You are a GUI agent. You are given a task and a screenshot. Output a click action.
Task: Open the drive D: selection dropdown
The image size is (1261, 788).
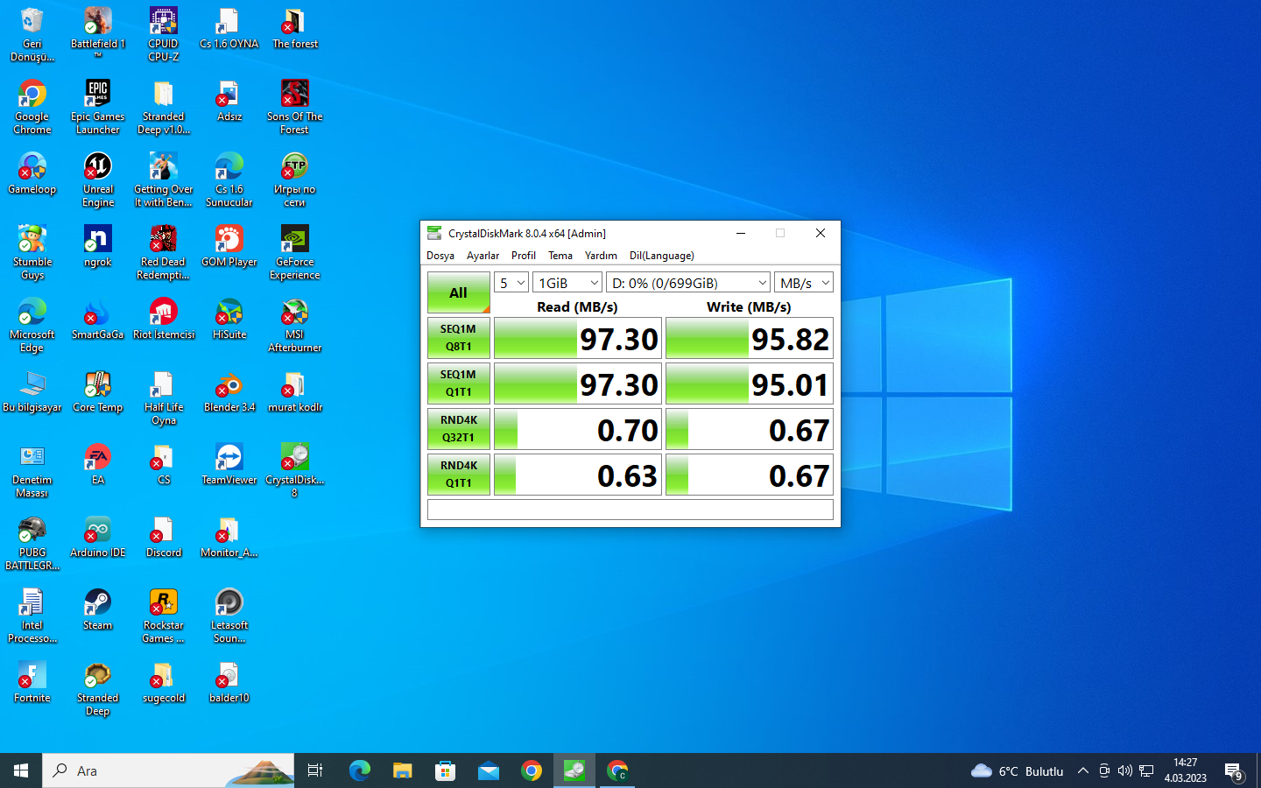[x=688, y=283]
